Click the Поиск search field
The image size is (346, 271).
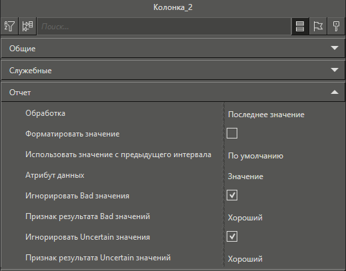(164, 27)
